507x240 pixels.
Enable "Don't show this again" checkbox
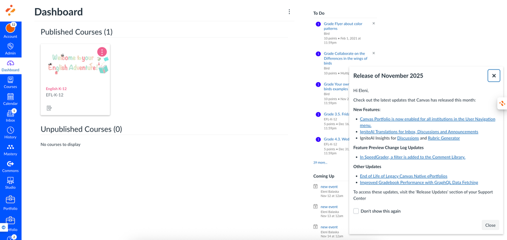(356, 211)
